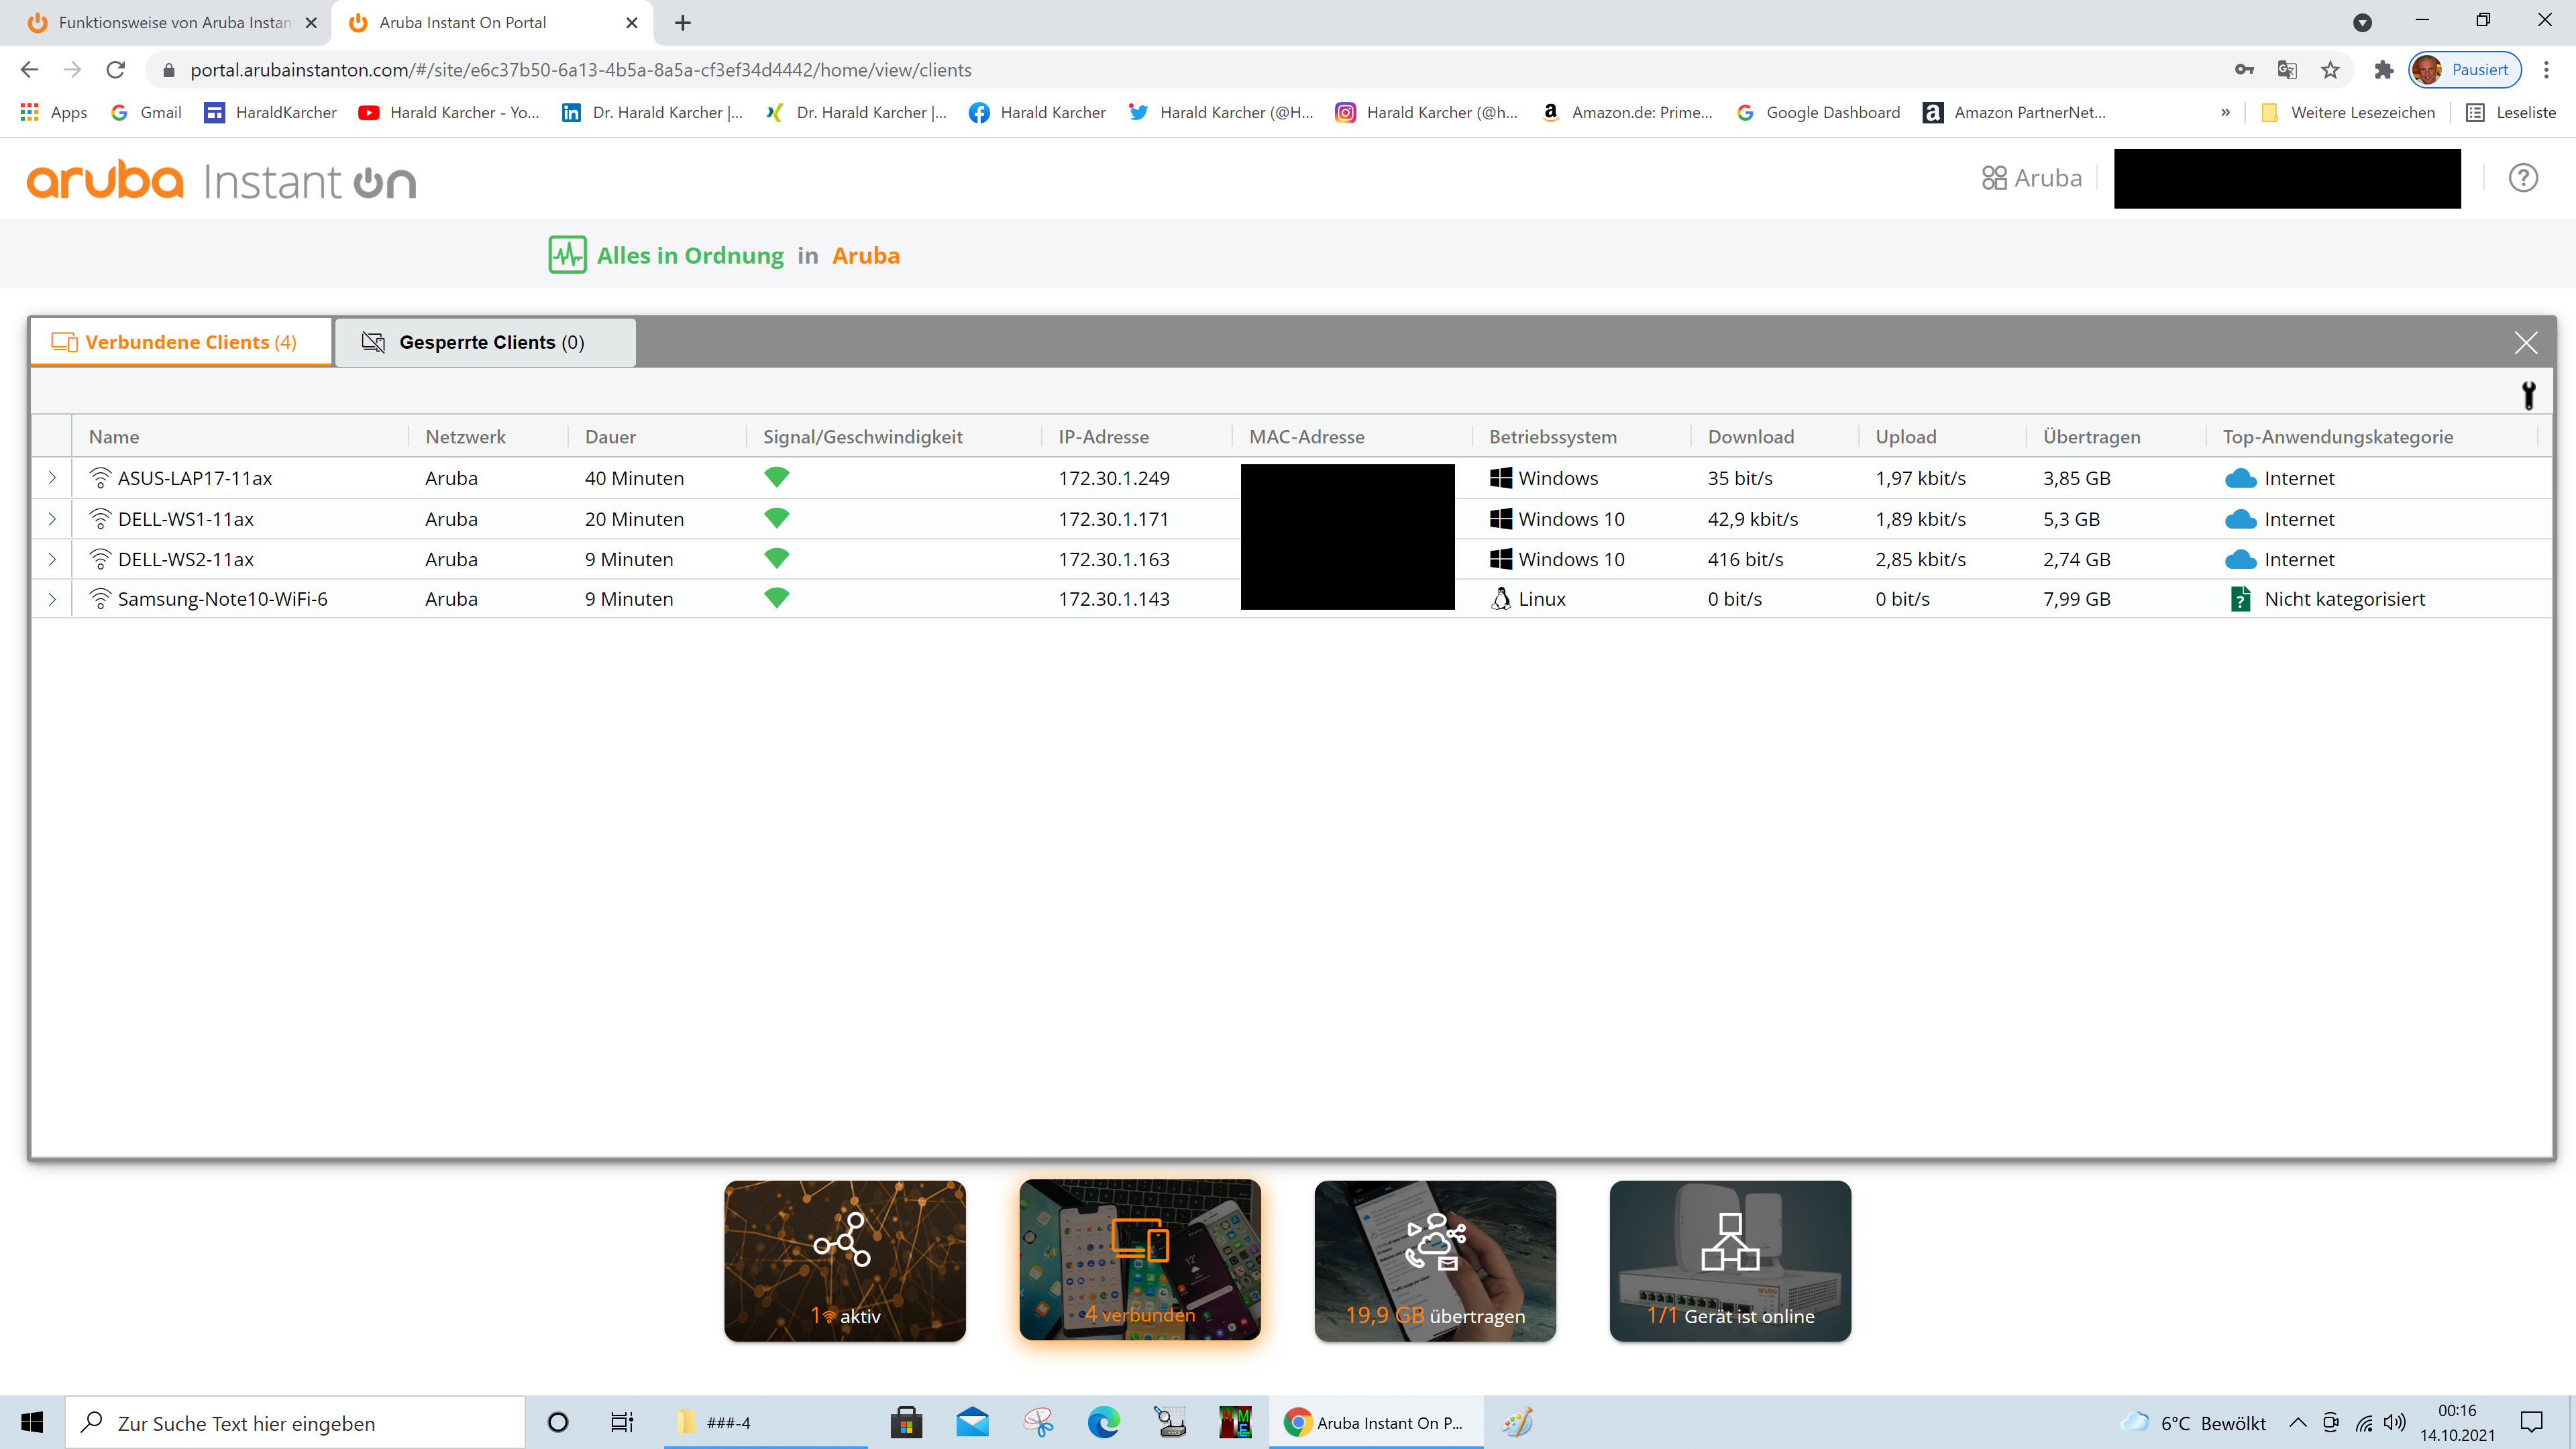Click the Windows taskbar search field
The width and height of the screenshot is (2576, 1449).
click(296, 1422)
